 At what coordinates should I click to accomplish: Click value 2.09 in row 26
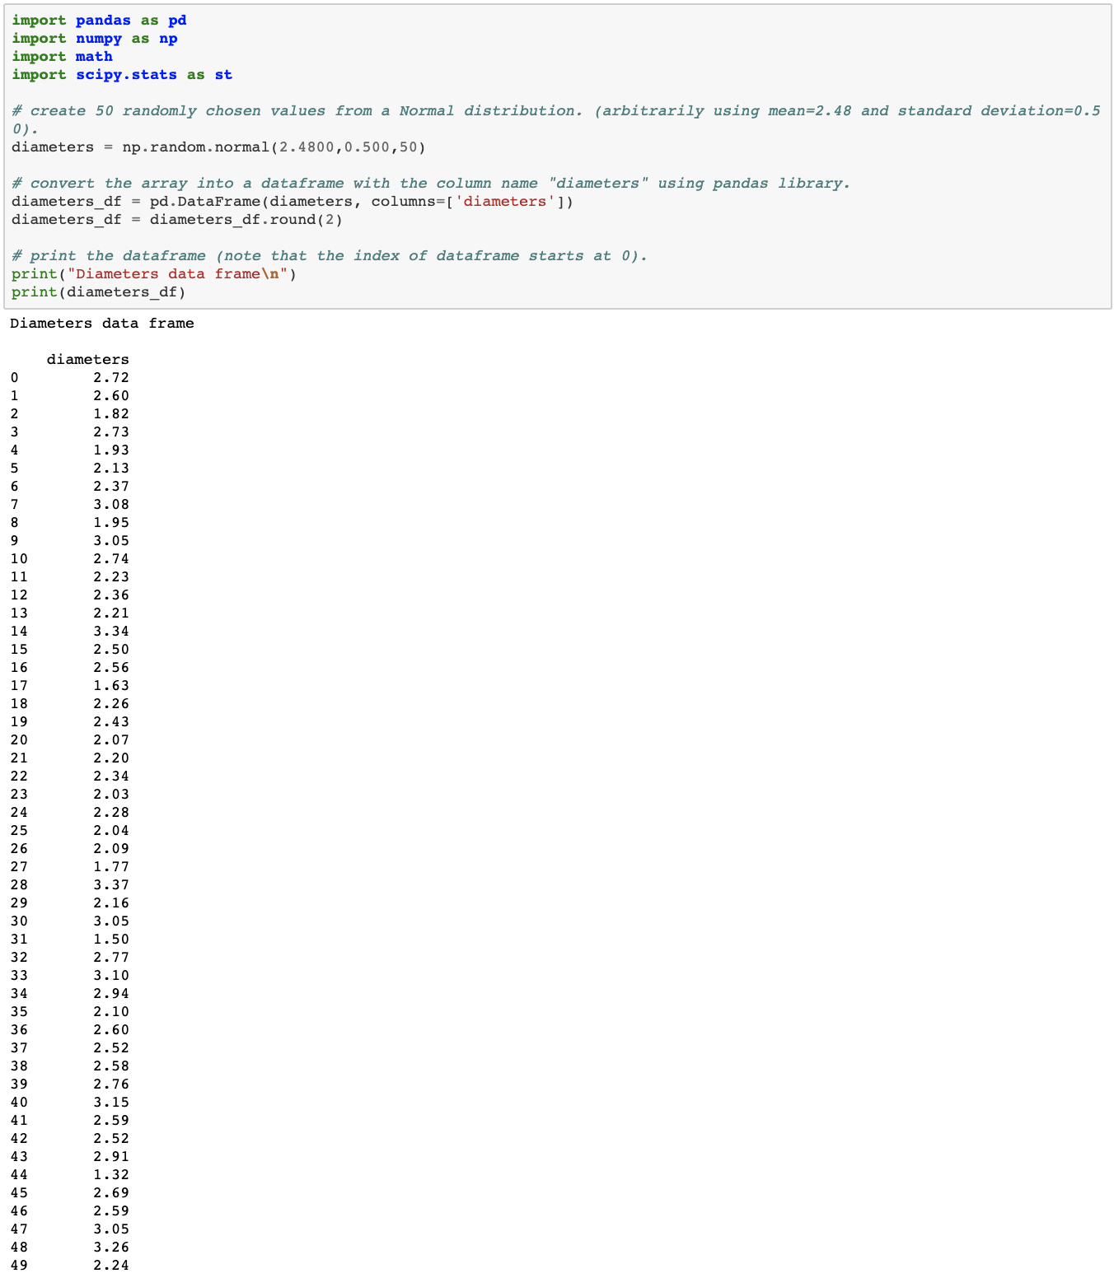tap(111, 849)
